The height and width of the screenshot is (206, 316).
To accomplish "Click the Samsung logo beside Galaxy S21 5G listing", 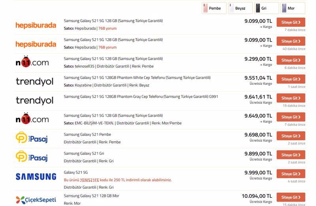I will [36, 177].
